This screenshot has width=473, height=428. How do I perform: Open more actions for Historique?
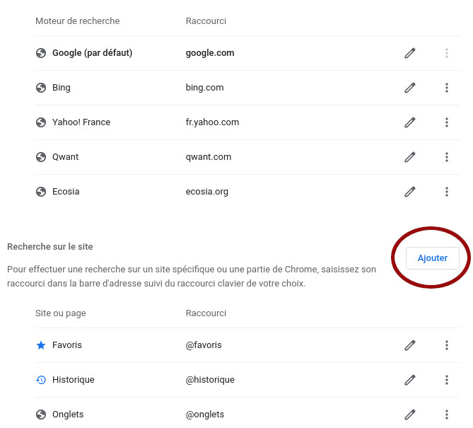447,380
